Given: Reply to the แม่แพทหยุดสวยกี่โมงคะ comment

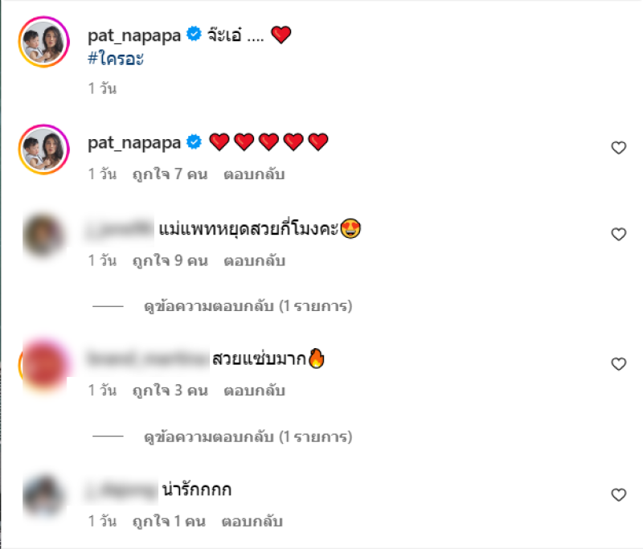Looking at the screenshot, I should pos(254,260).
